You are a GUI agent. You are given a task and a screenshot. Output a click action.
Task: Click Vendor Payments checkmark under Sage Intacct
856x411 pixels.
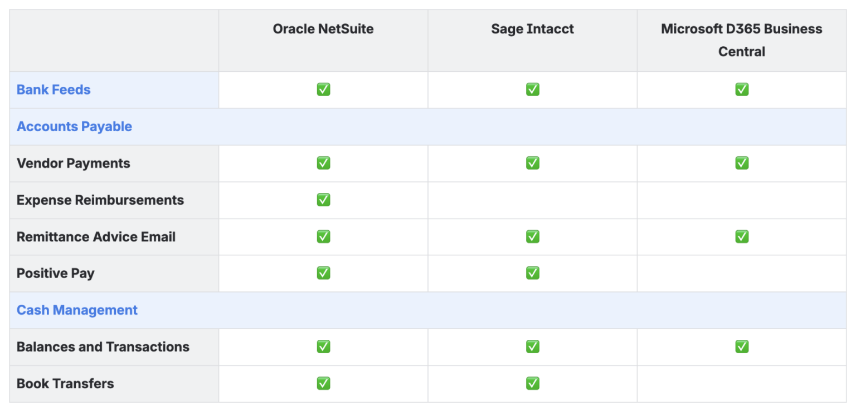pos(532,163)
